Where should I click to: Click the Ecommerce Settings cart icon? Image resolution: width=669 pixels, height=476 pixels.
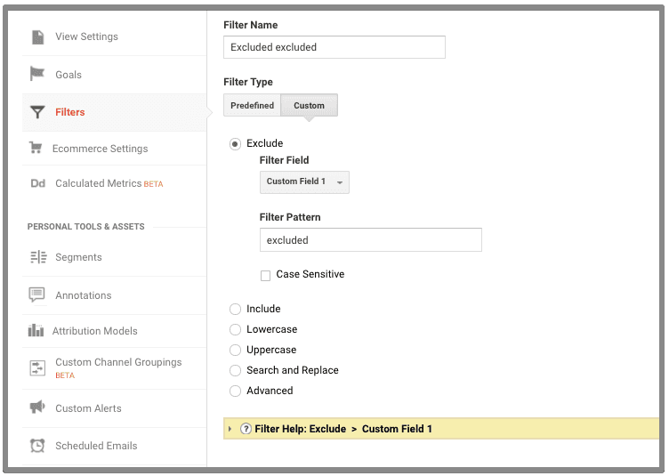36,149
